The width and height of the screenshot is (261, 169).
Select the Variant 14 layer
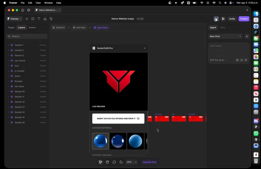[x=27, y=112]
